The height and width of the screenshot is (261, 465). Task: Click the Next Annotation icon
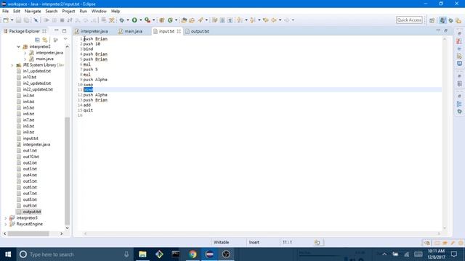click(x=240, y=20)
